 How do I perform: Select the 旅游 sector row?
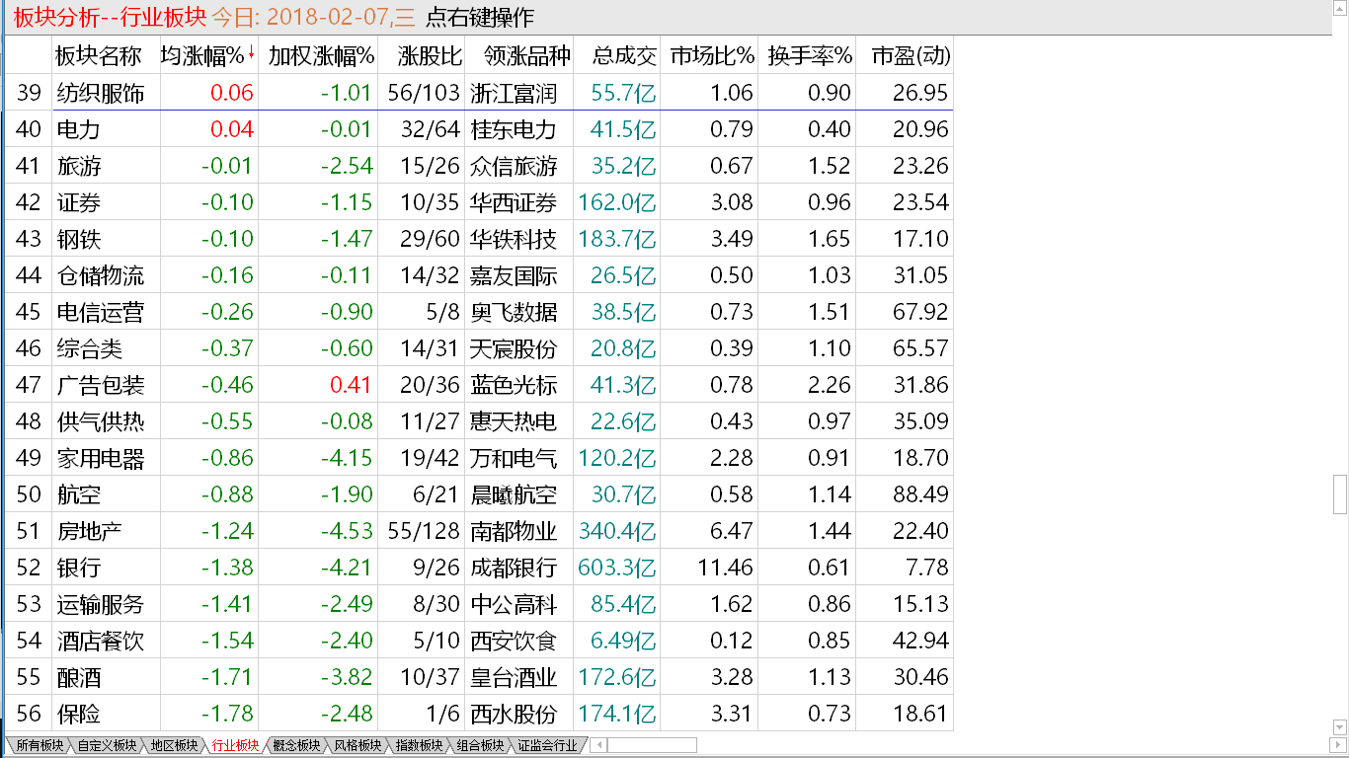479,166
